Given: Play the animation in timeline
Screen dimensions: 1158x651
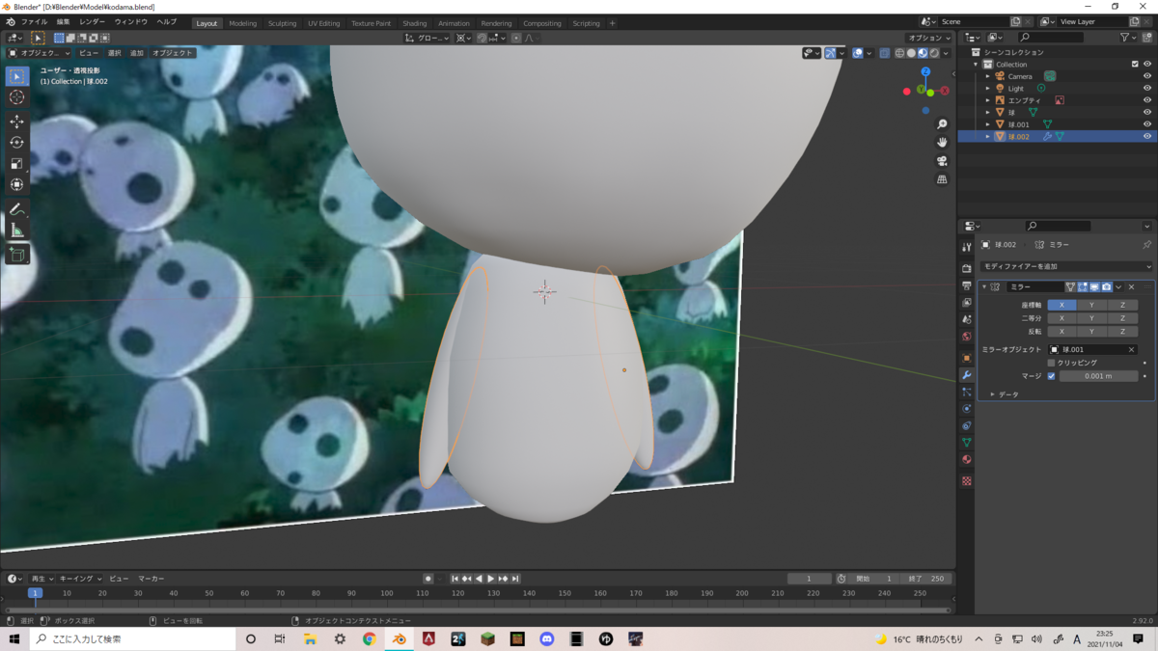Looking at the screenshot, I should 491,579.
